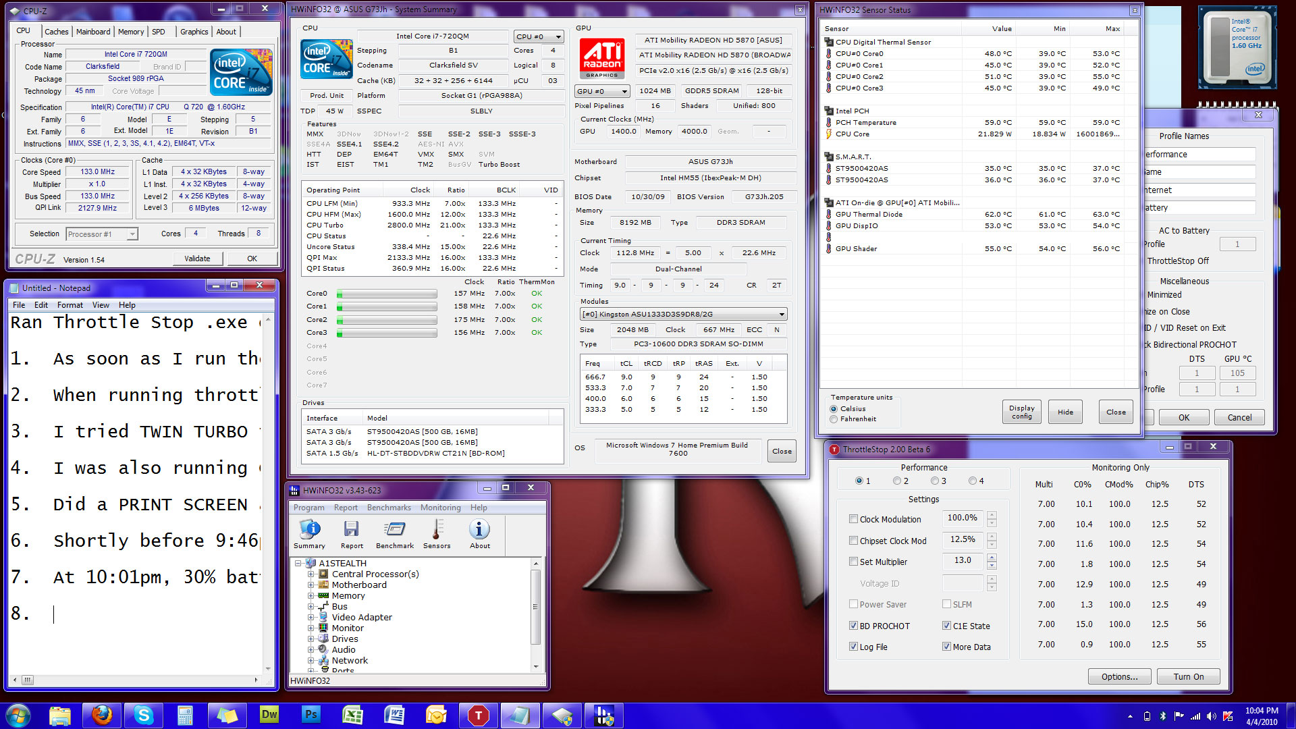Select Performance profile radio 2
The height and width of the screenshot is (729, 1296).
[897, 481]
